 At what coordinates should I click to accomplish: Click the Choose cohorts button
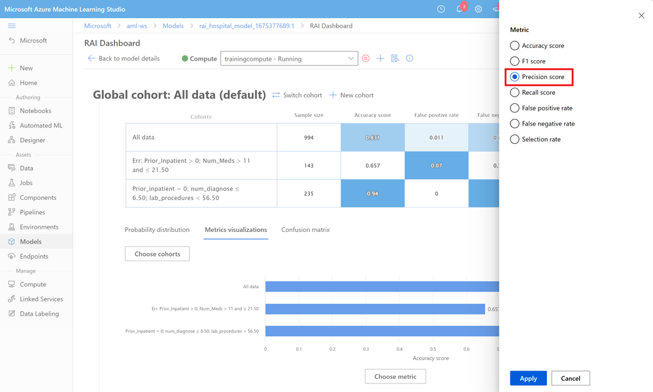[157, 254]
